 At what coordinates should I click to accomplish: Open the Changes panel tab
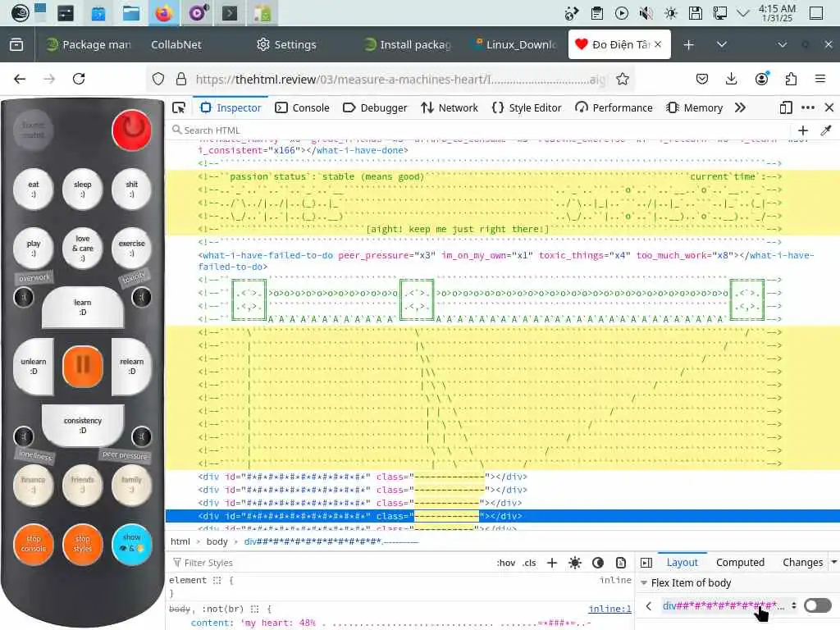[x=802, y=563]
